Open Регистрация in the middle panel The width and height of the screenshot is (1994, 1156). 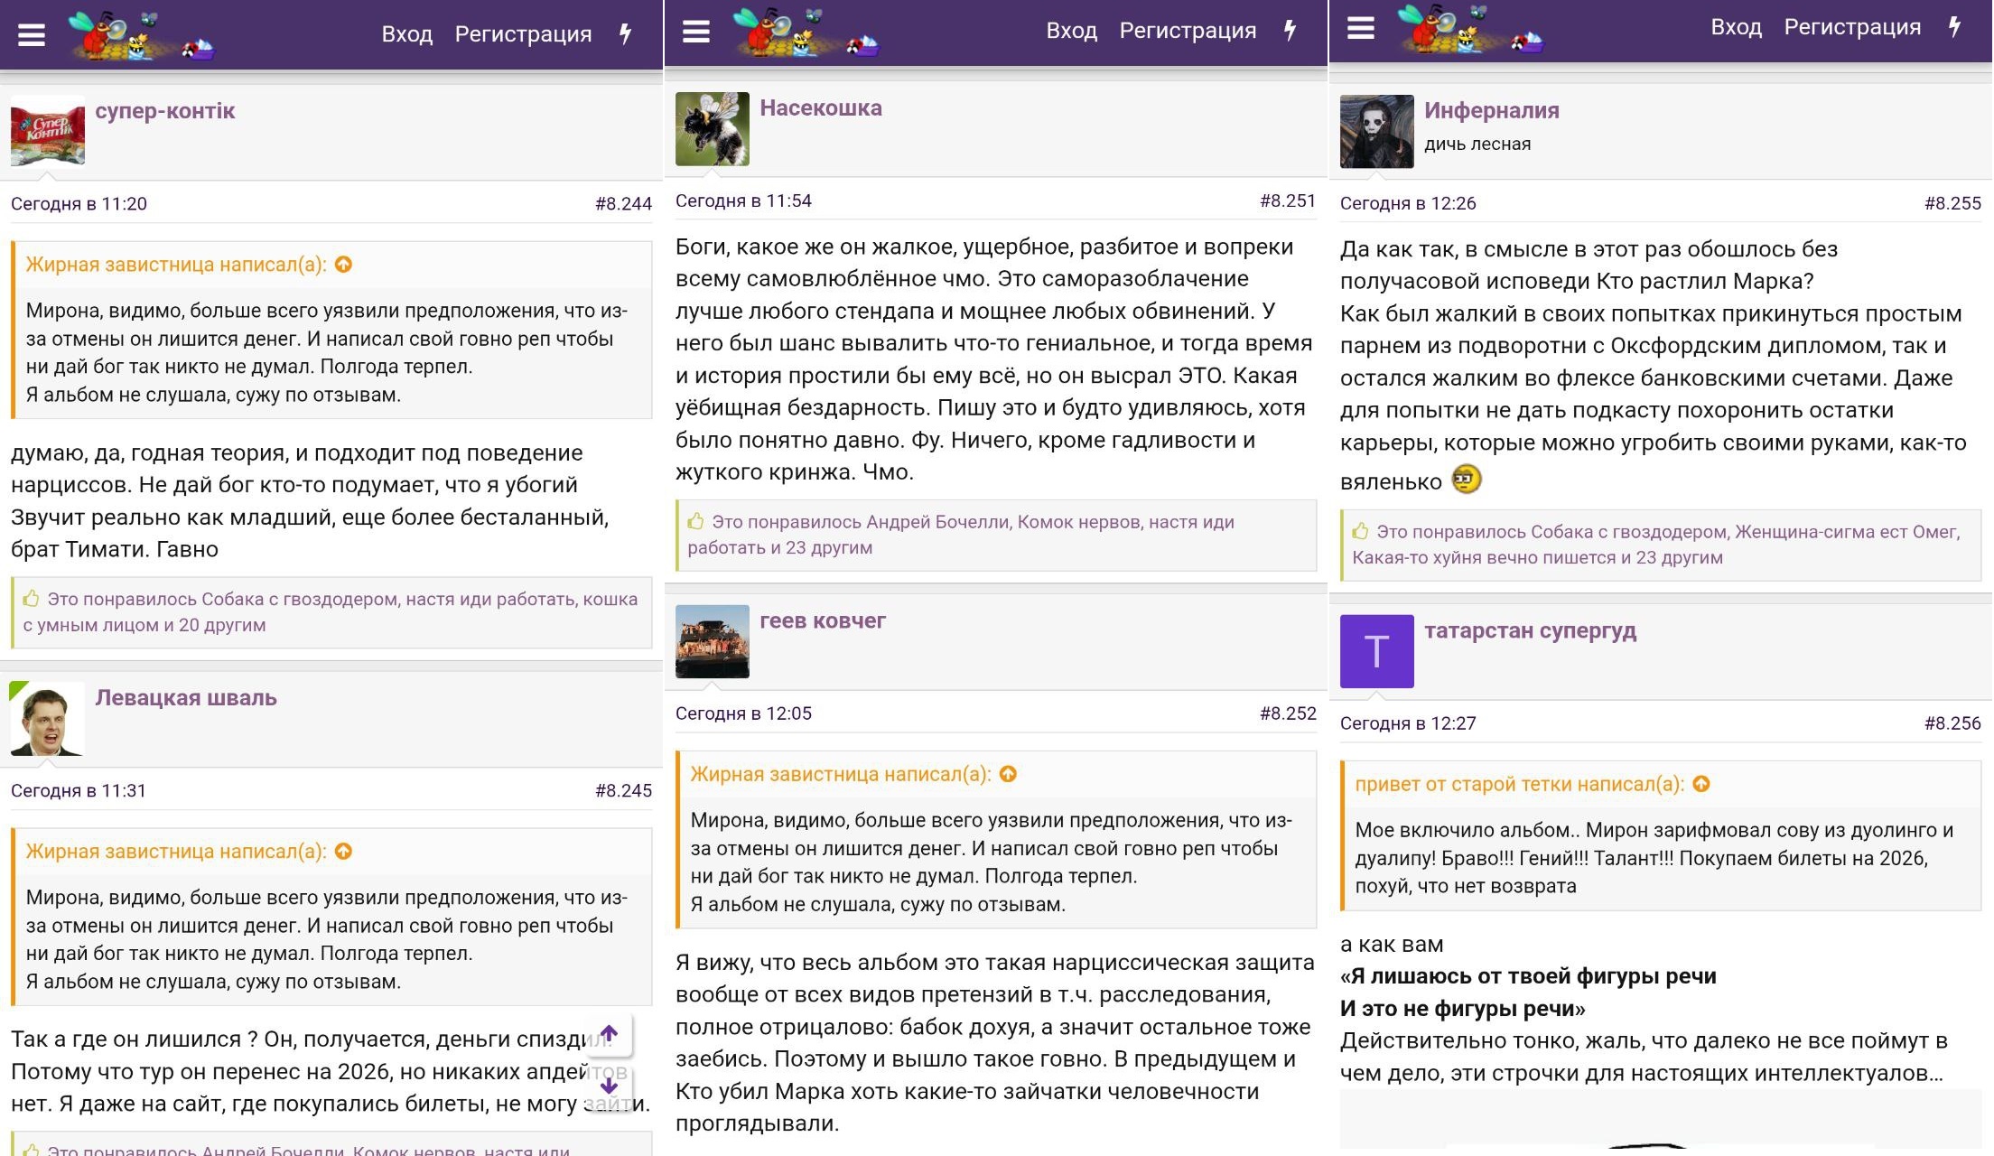point(1187,31)
